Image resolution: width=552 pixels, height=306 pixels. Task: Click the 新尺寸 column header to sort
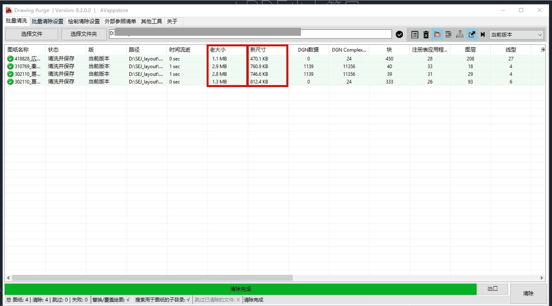point(267,50)
